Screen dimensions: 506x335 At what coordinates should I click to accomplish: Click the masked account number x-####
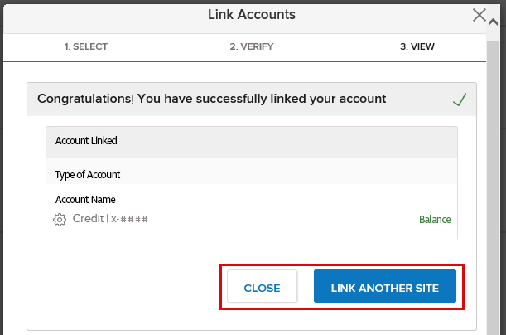point(131,219)
